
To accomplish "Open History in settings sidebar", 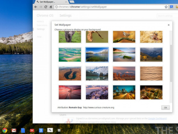I will 40,21.
